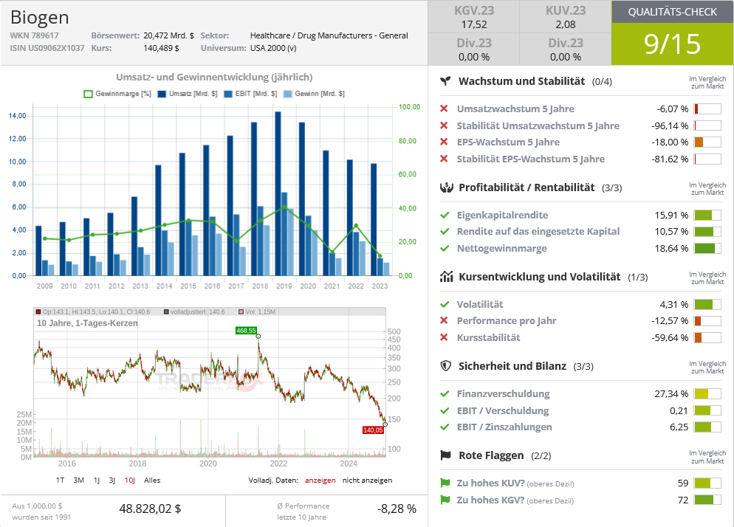Click the Kursstabilität metric label

pyautogui.click(x=488, y=337)
